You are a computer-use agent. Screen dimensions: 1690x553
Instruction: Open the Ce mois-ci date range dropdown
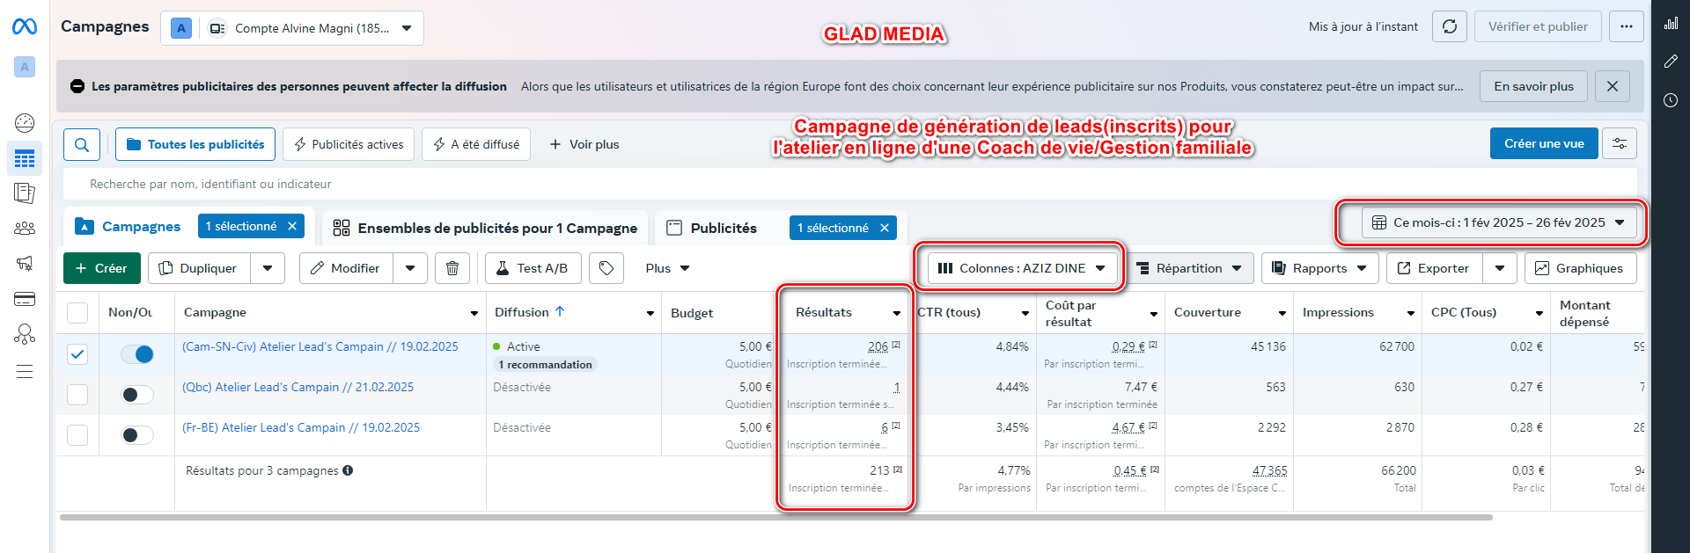coord(1499,222)
